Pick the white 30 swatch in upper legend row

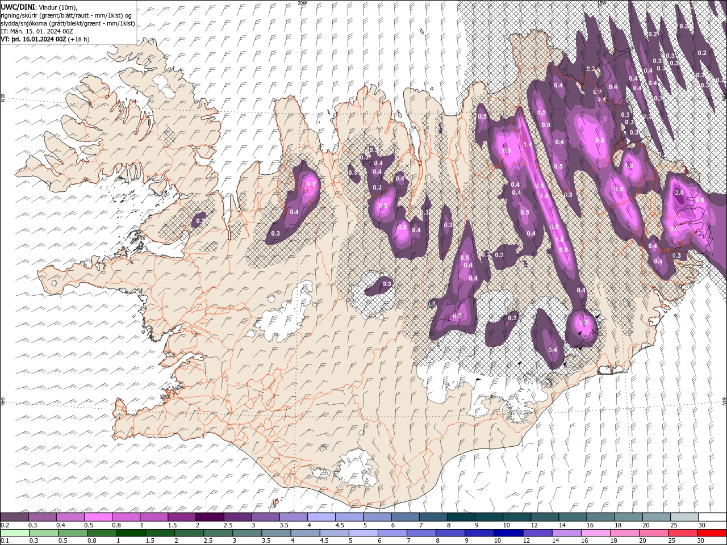click(712, 517)
